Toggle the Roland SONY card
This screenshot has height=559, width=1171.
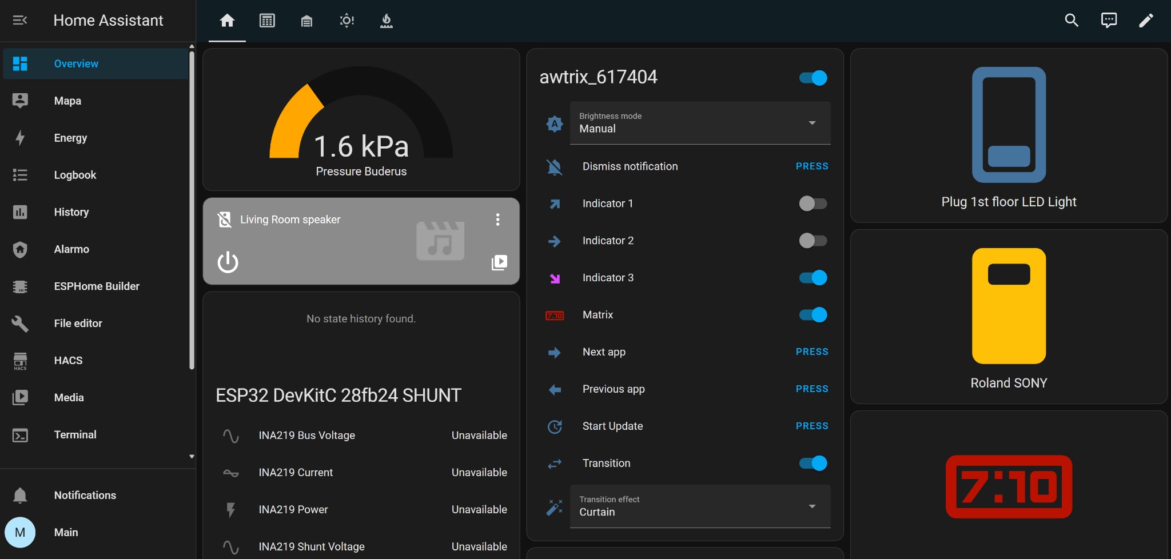click(x=1009, y=317)
